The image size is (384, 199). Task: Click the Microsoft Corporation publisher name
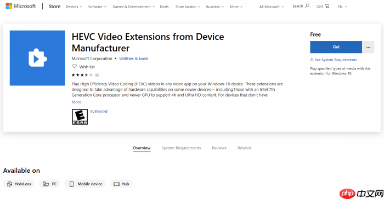point(92,58)
